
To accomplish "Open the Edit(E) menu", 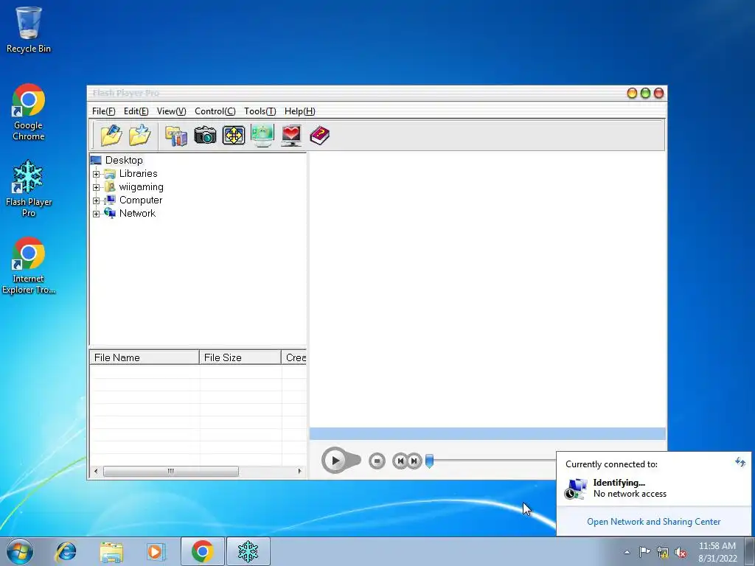I will point(136,111).
